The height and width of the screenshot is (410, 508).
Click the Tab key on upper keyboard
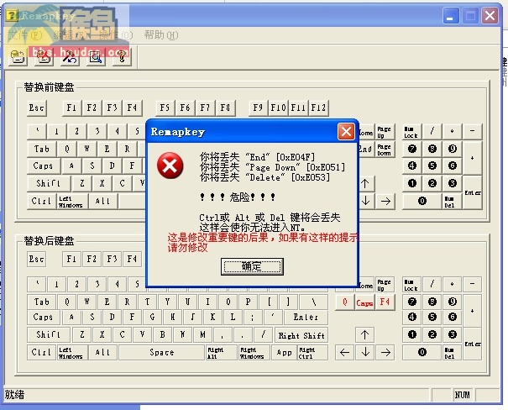pos(42,149)
